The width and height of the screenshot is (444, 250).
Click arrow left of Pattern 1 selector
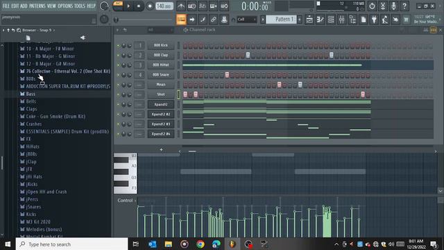pos(263,19)
